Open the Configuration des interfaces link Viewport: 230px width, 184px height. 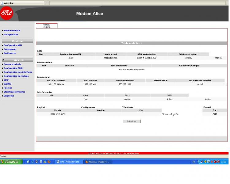point(18,72)
